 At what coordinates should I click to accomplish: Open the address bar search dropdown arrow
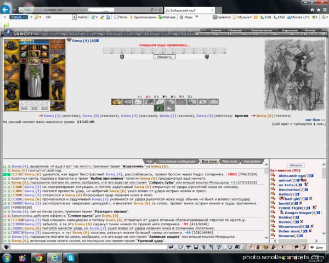(x=156, y=10)
